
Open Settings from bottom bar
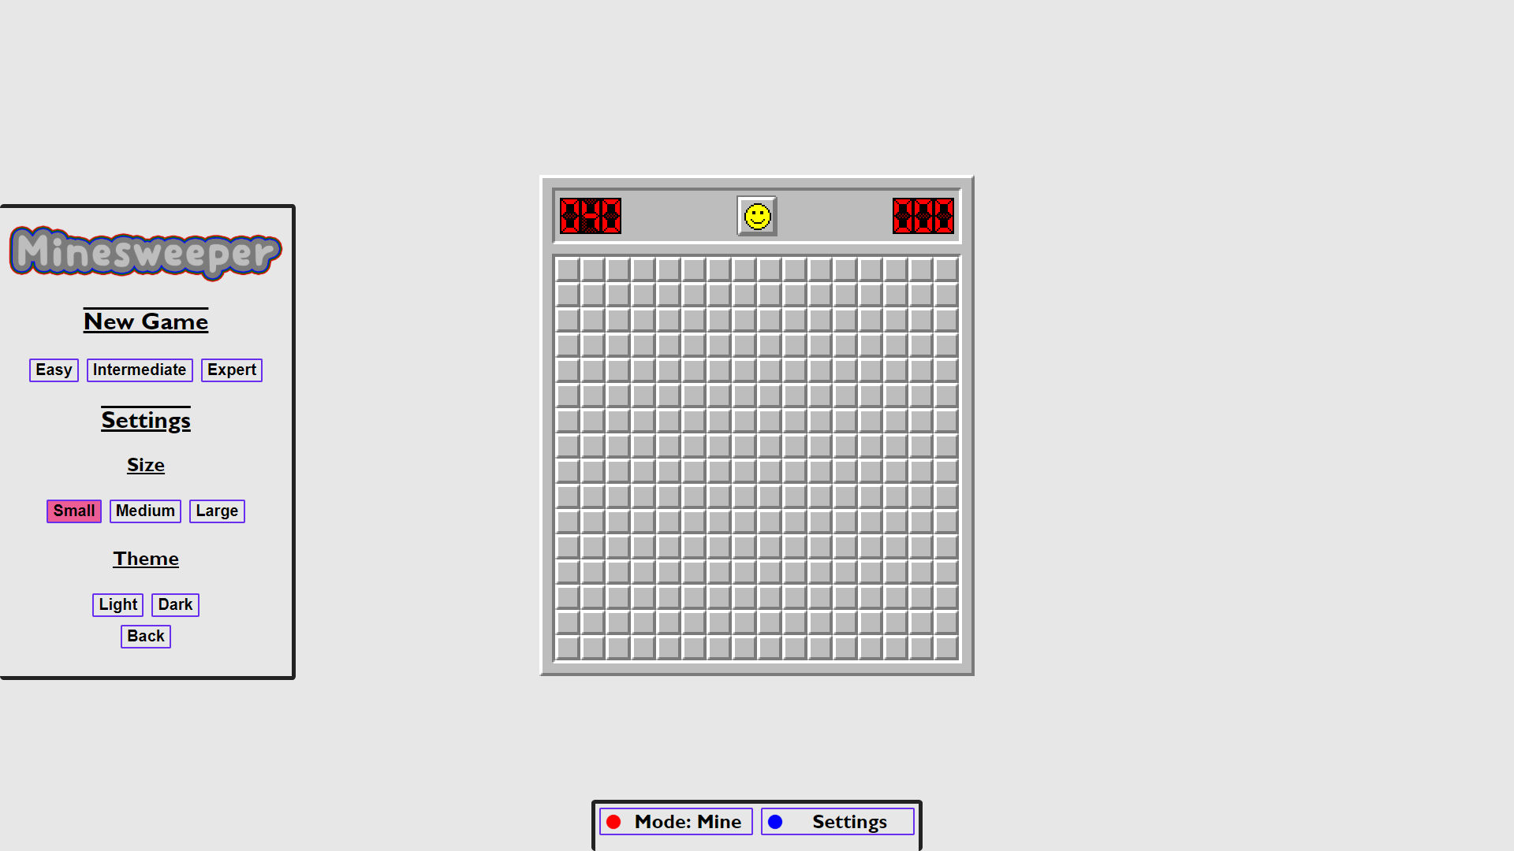(837, 822)
